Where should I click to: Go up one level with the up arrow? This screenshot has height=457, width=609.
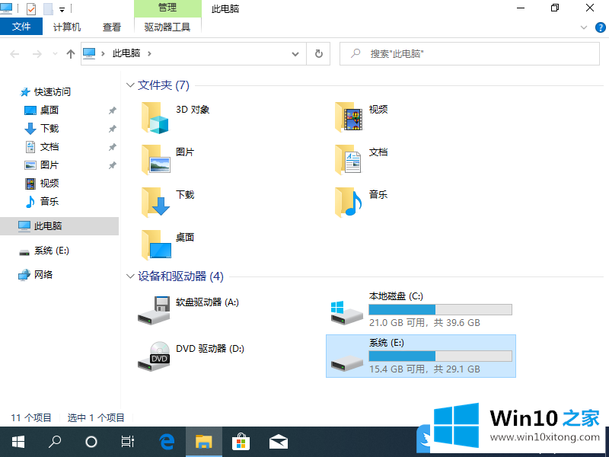tap(70, 53)
